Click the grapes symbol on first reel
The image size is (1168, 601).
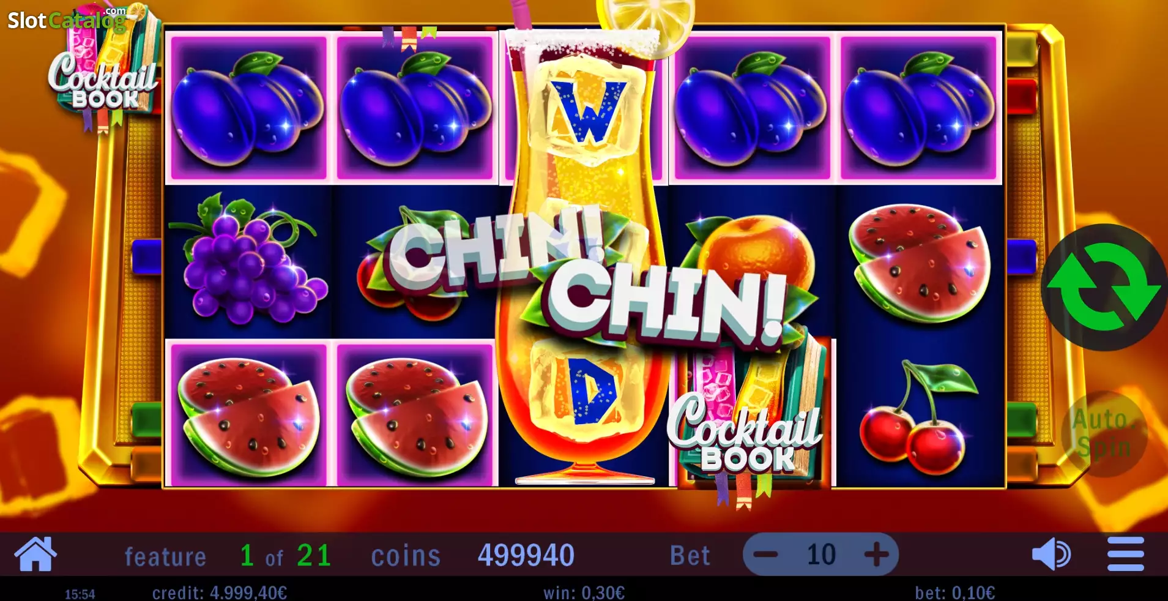248,259
